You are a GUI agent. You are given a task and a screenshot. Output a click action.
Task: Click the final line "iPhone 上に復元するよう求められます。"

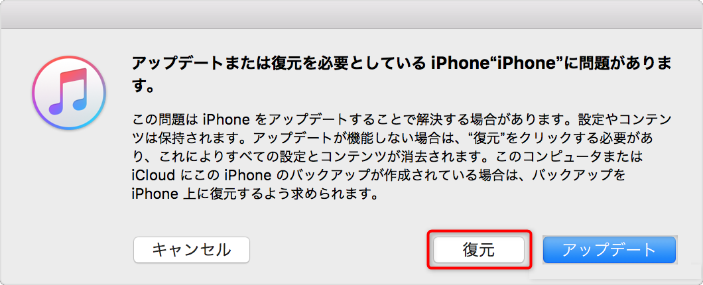point(254,194)
